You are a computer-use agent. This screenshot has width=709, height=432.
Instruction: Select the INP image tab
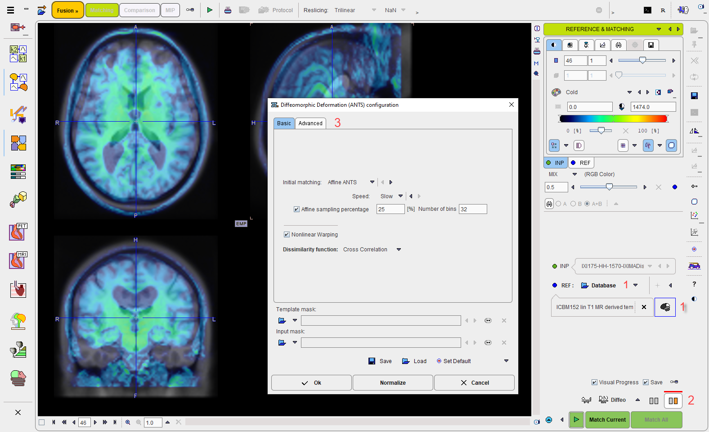click(x=556, y=163)
